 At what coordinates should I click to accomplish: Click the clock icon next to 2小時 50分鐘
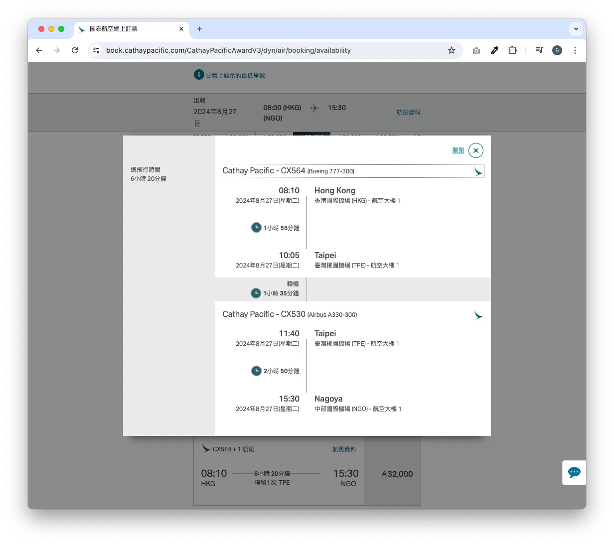[x=256, y=371]
